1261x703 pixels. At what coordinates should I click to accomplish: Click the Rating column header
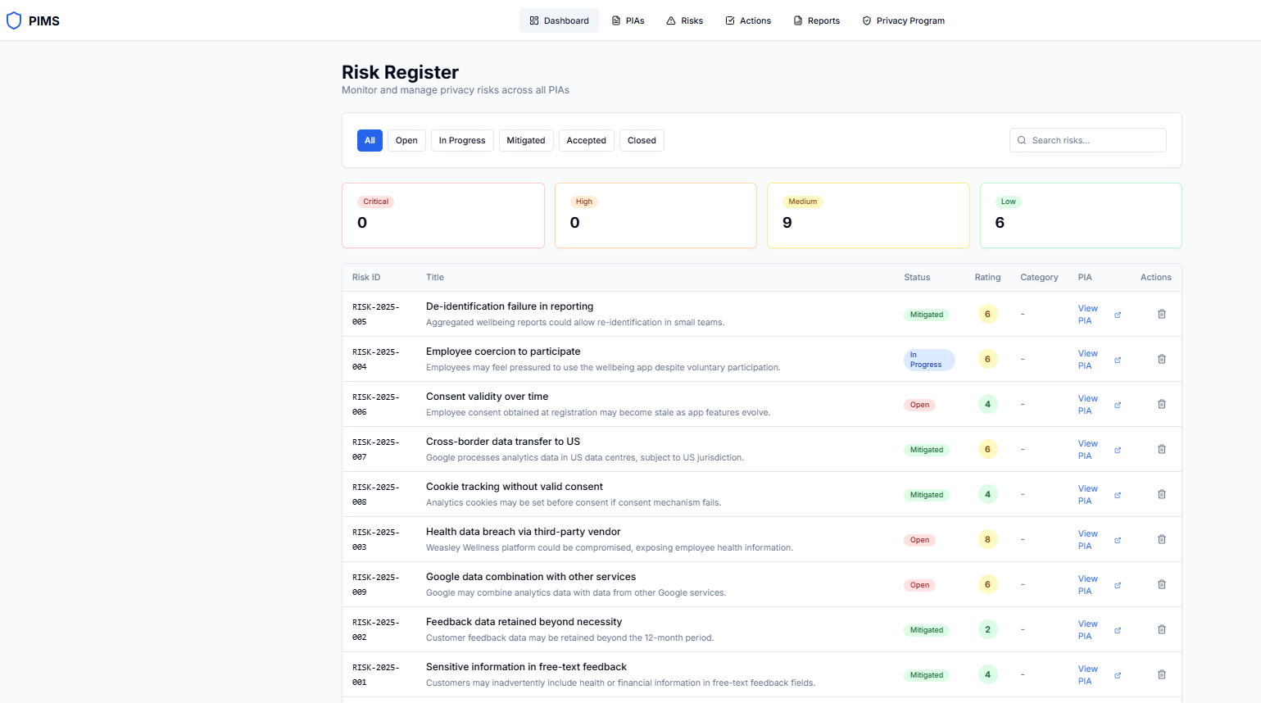987,277
